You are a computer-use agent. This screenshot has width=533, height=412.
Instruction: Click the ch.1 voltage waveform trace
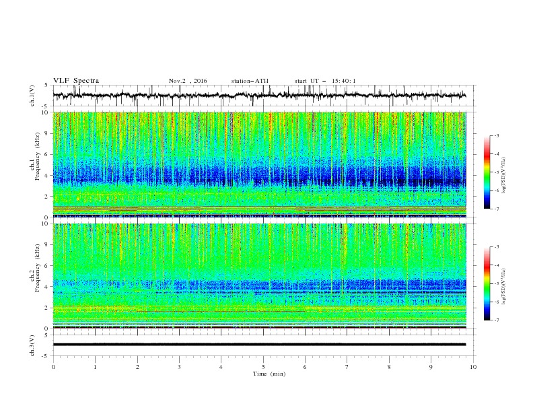tap(259, 96)
